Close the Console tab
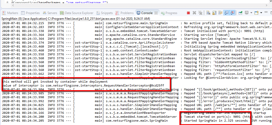272x125 pixels. pos(156,13)
